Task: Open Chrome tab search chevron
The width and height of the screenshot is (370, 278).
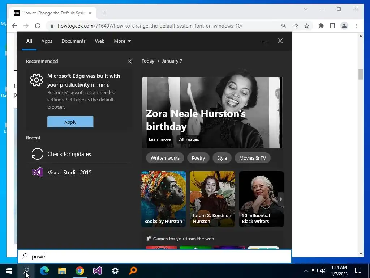Action: pos(306,9)
